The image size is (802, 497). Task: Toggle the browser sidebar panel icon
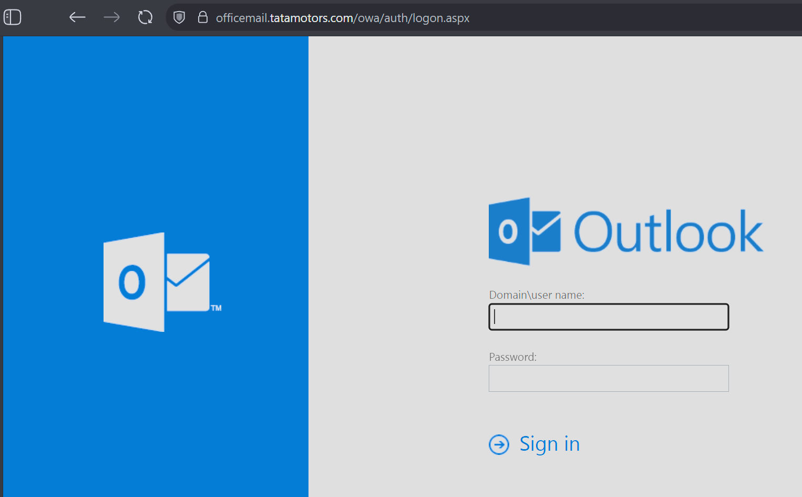pos(13,17)
